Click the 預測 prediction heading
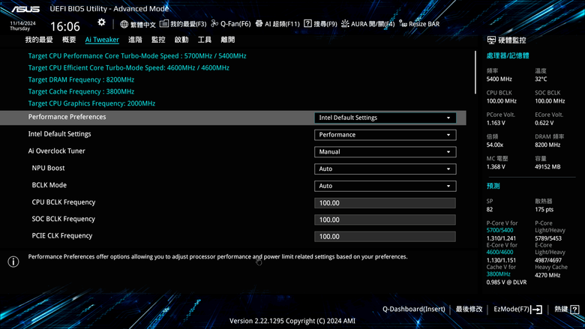 [493, 186]
